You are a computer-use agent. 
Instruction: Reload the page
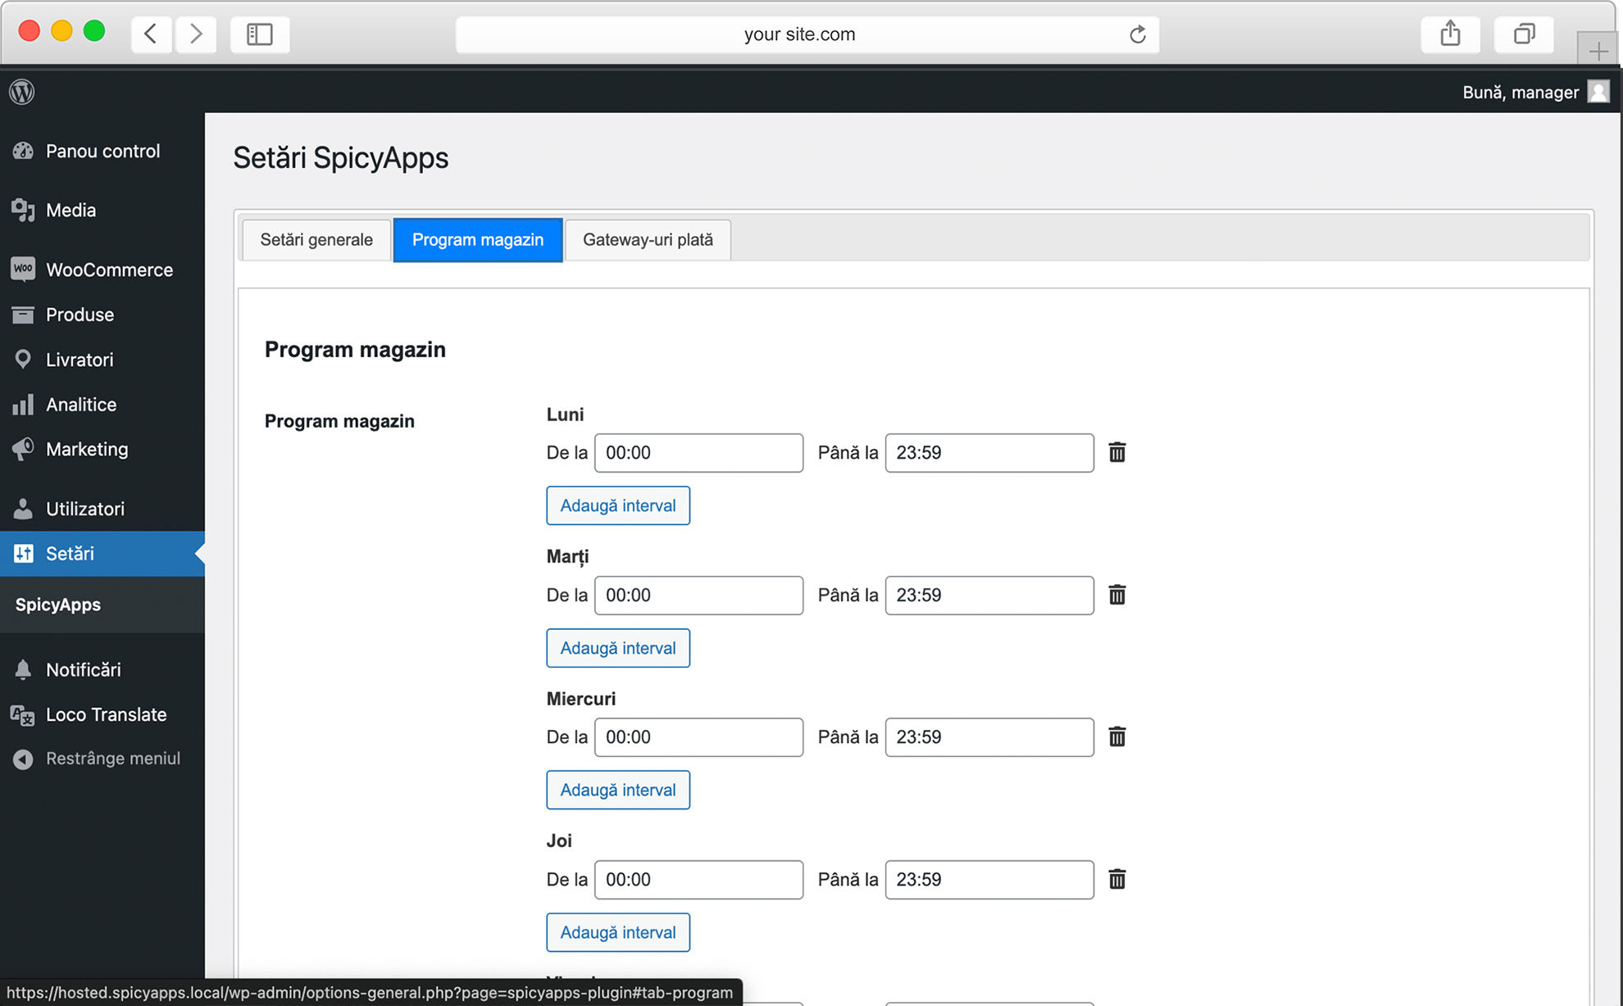(x=1138, y=34)
